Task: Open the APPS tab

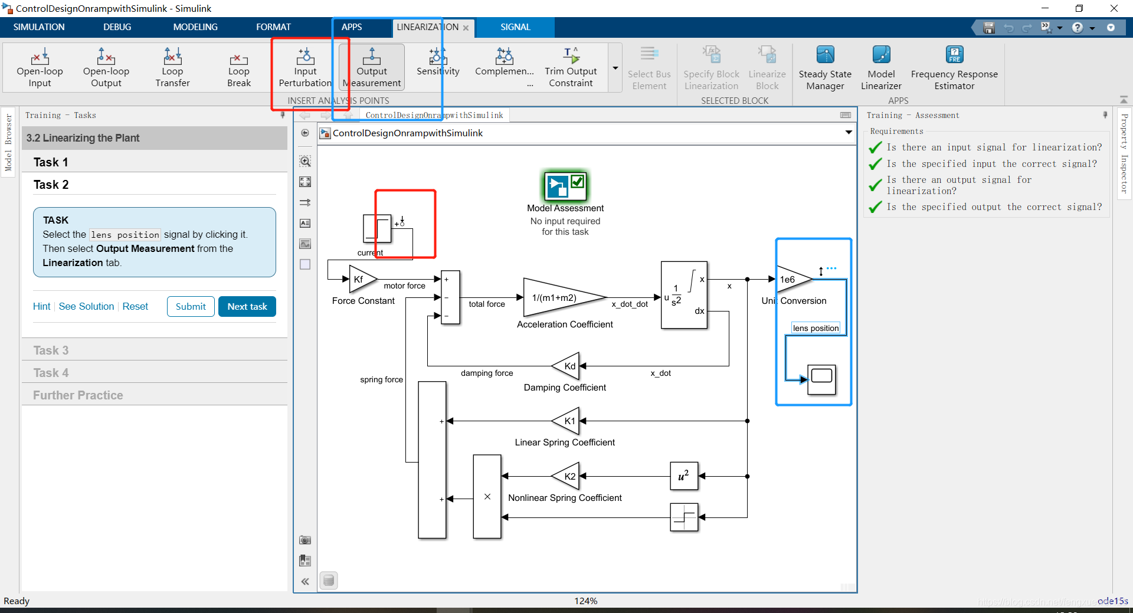Action: point(351,27)
